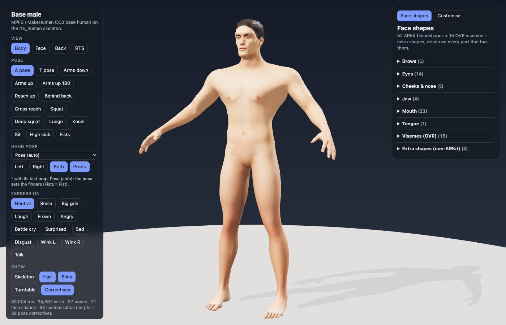Toggle the Correctives option

[x=58, y=290]
